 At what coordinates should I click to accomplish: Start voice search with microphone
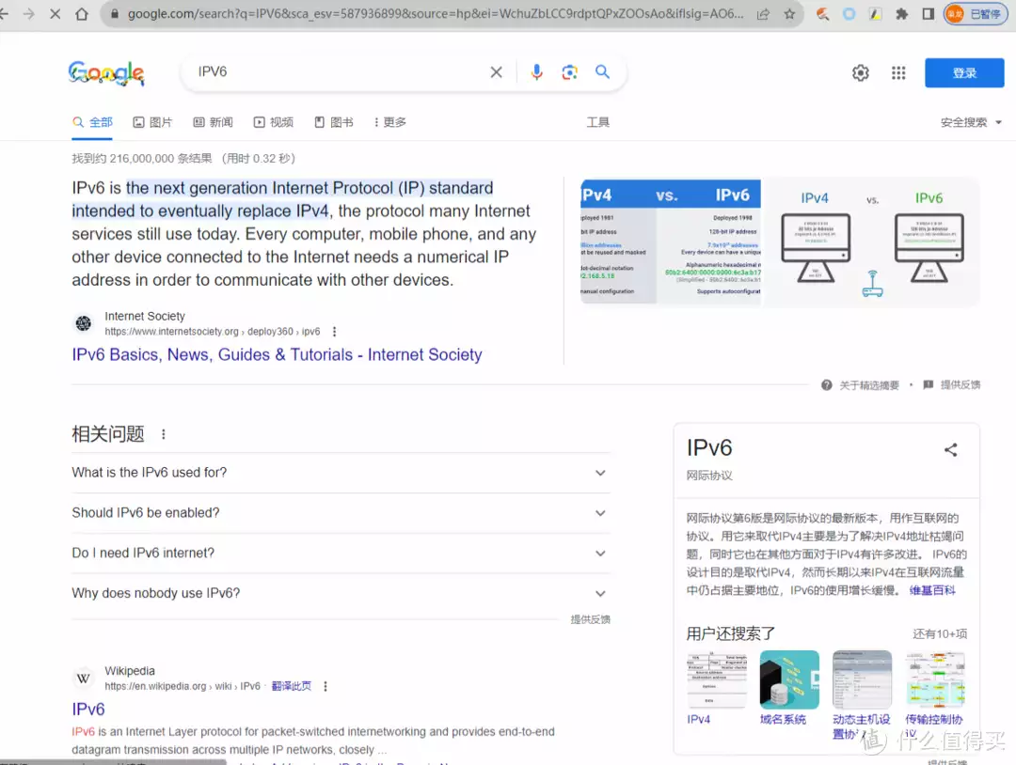[x=536, y=71]
